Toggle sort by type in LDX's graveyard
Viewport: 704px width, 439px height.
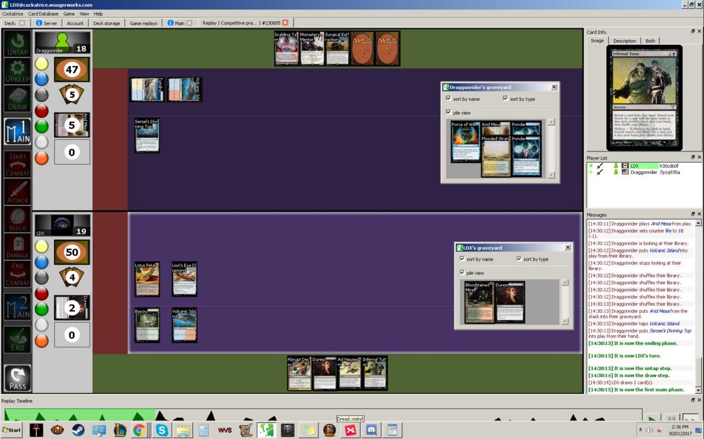coord(519,259)
